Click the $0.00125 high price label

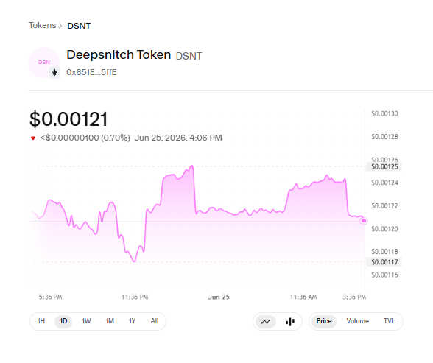(384, 166)
